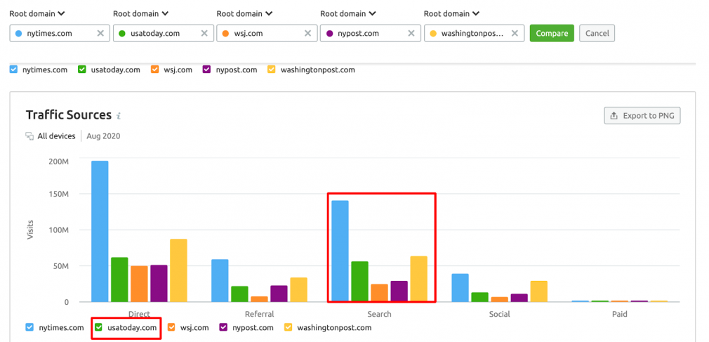Clear the nytimes.com domain with X icon
This screenshot has width=709, height=342.
click(100, 33)
